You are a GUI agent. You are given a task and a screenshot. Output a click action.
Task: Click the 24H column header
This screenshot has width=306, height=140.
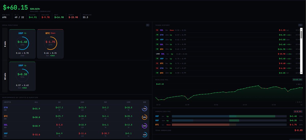pos(83,102)
